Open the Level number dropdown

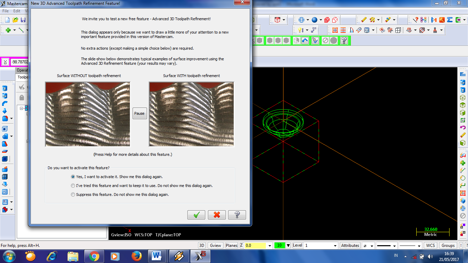pyautogui.click(x=335, y=246)
